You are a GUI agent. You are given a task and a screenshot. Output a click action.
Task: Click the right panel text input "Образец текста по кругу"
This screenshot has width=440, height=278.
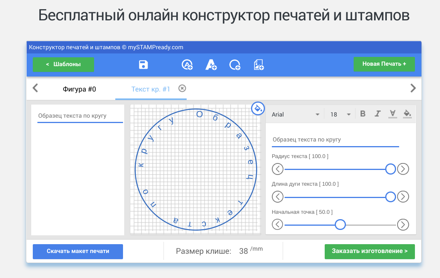pyautogui.click(x=335, y=140)
